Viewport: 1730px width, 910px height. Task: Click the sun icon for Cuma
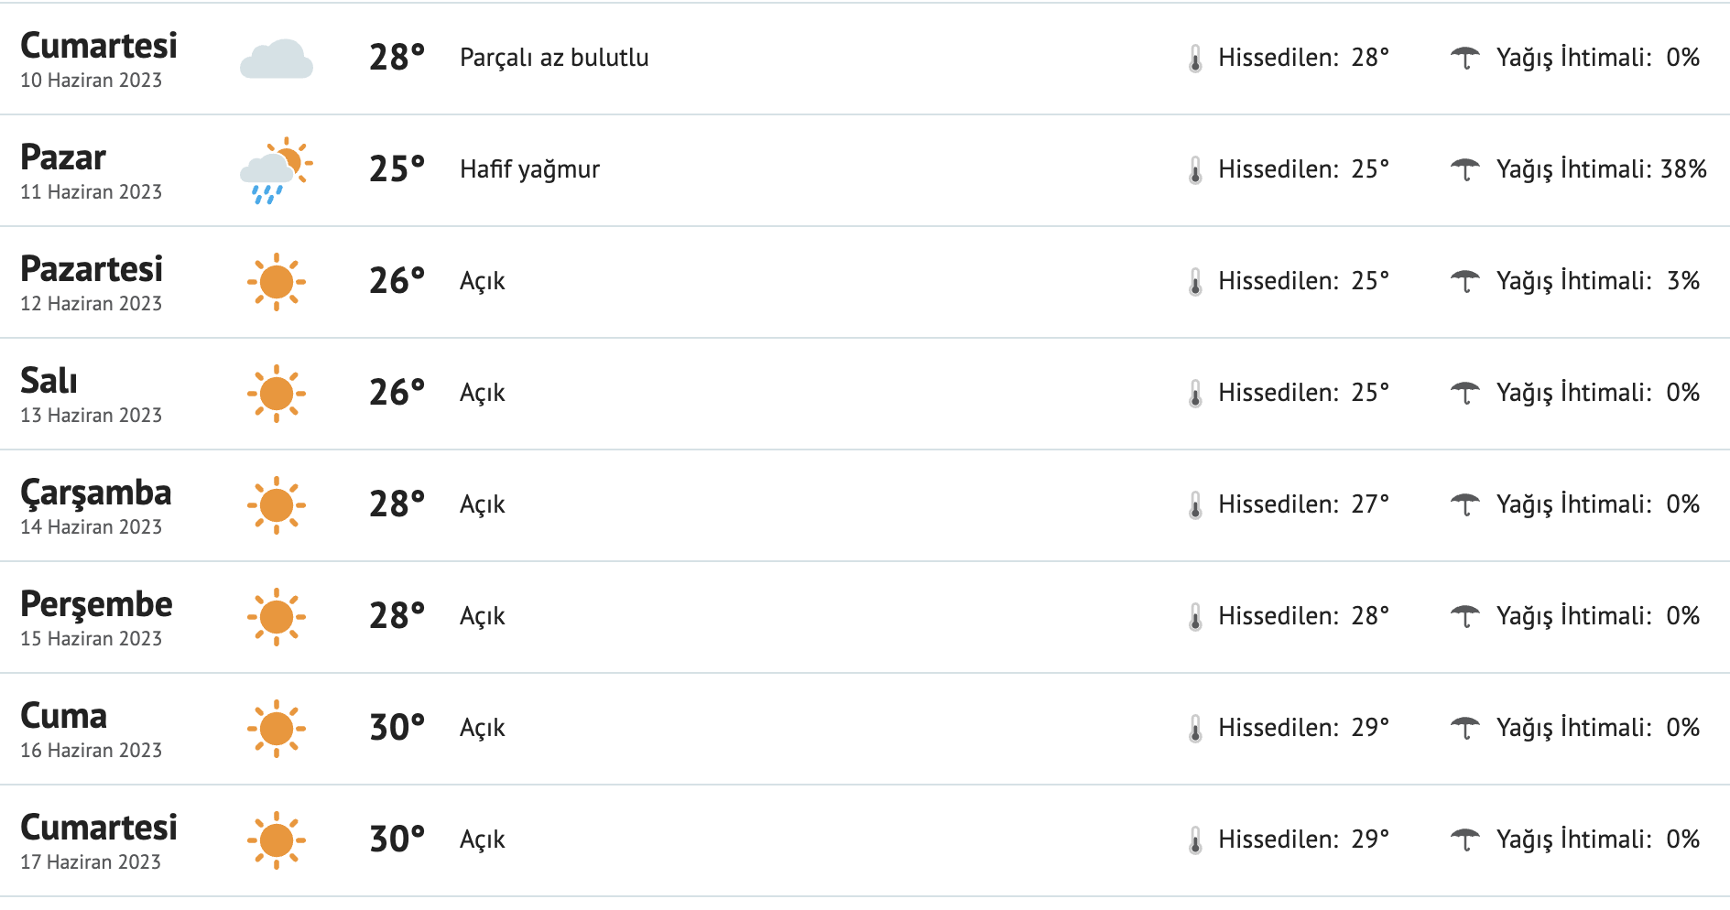point(276,729)
